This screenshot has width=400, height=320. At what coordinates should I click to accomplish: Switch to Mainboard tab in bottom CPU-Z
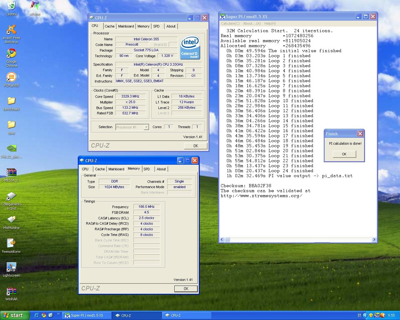point(116,169)
